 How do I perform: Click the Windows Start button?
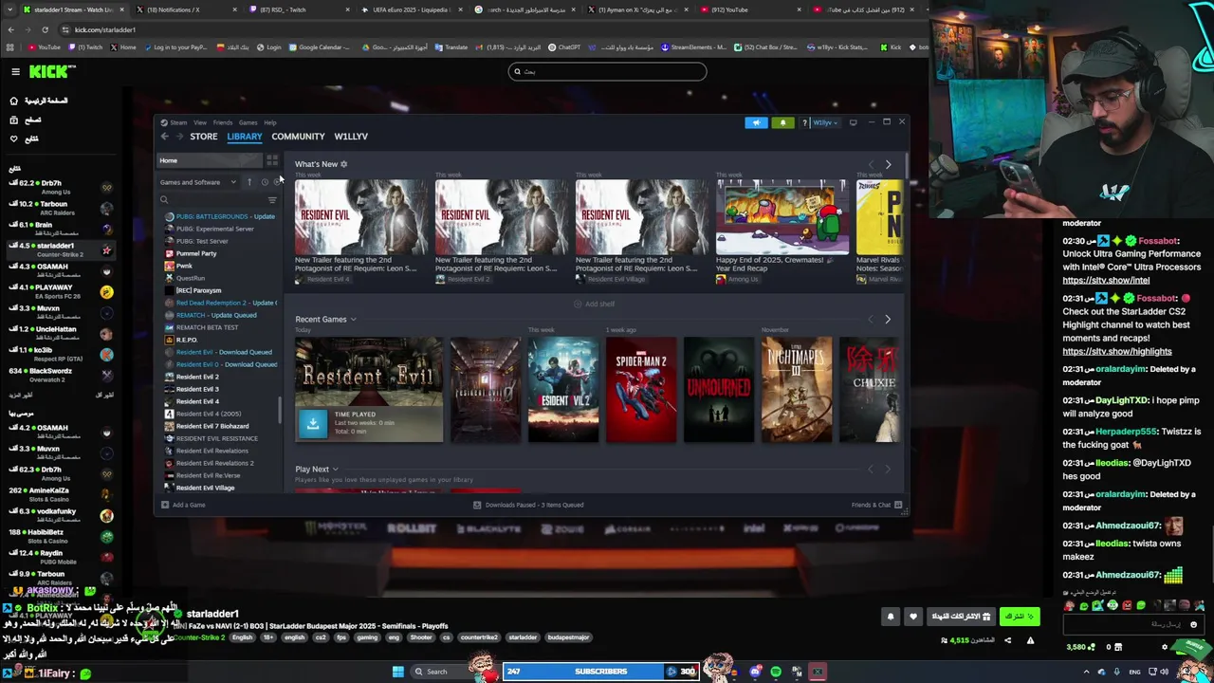click(398, 672)
